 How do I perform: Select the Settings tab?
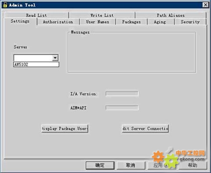click(x=20, y=21)
